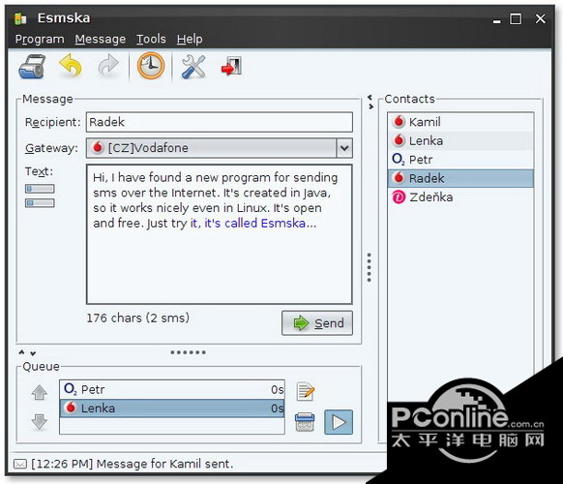The width and height of the screenshot is (563, 484).
Task: Open the Message menu
Action: 101,39
